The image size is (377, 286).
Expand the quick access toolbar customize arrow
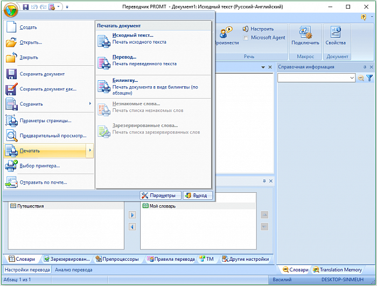pos(67,7)
